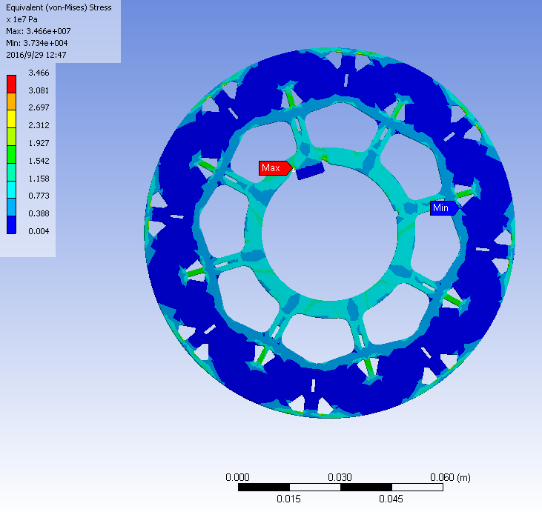Viewport: 542px width, 512px height.
Task: Click the Min: 3.734e+004 text
Action: coord(37,43)
